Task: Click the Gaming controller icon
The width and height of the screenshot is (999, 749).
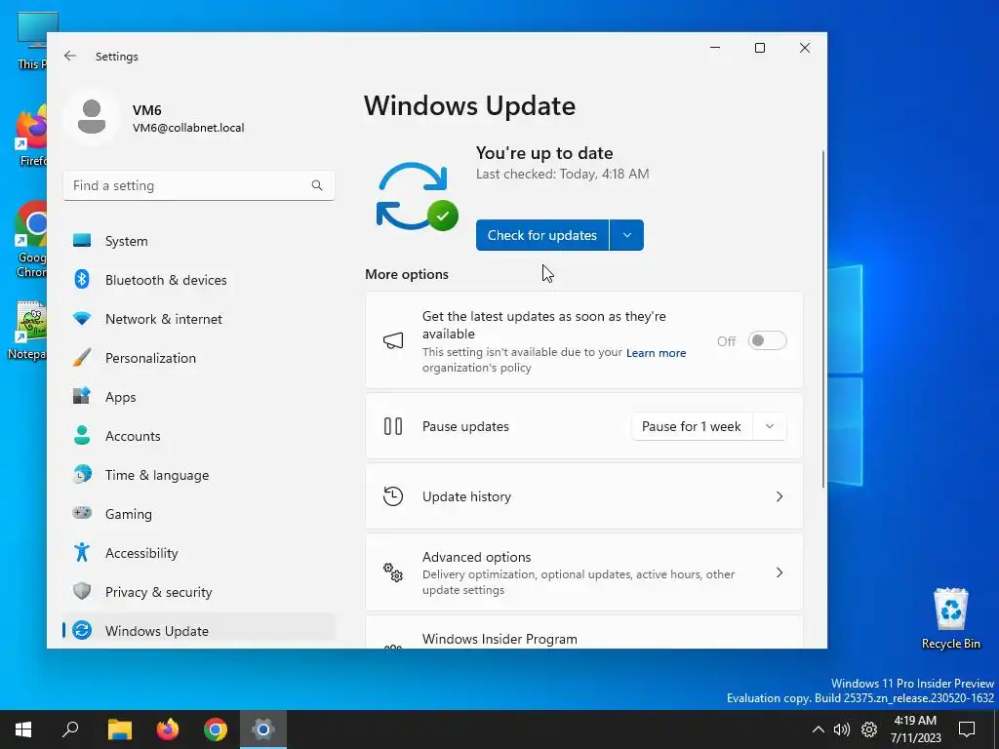Action: [x=82, y=513]
